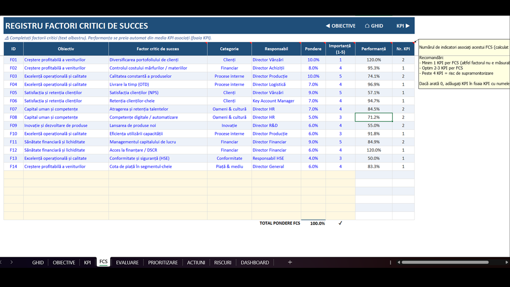The width and height of the screenshot is (510, 287).
Task: Select the responsible cell Director Logistică
Action: (276, 85)
